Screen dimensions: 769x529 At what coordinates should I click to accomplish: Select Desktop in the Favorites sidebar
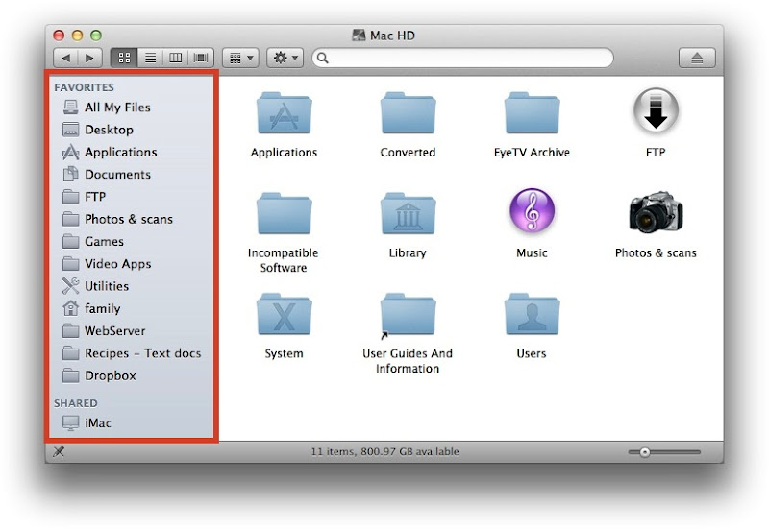(x=98, y=130)
